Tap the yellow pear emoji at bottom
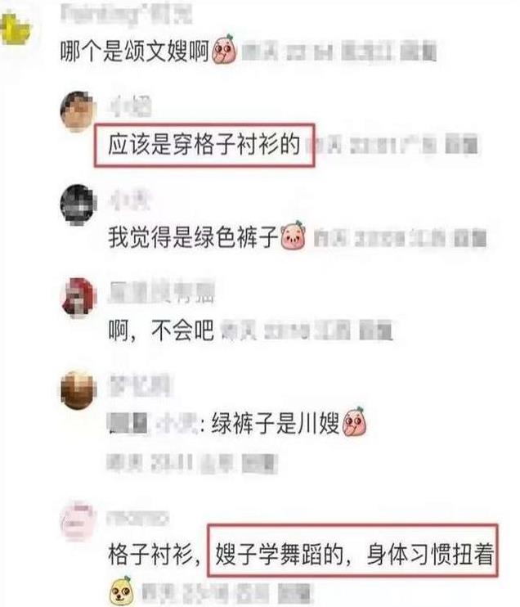The image size is (520, 607). (121, 591)
